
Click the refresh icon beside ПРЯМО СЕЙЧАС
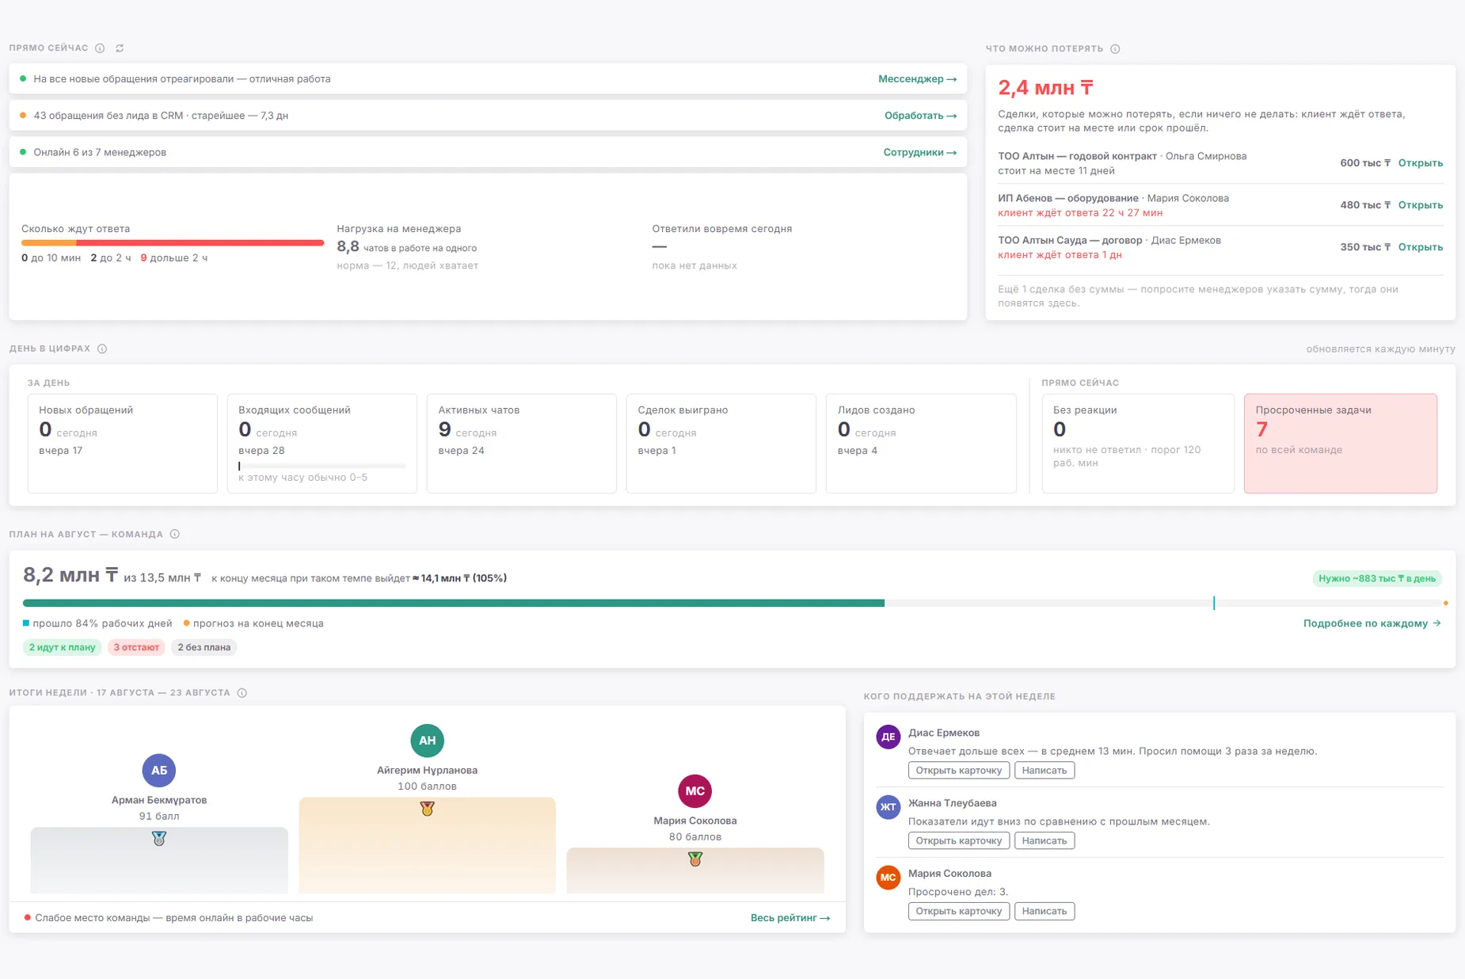(120, 48)
